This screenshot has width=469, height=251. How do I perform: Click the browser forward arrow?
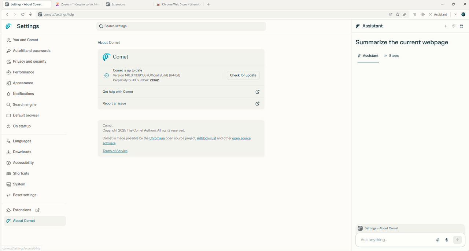pos(15,14)
